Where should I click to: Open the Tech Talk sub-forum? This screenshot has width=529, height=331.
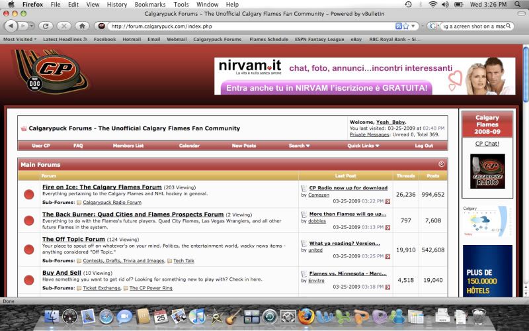[x=184, y=260]
